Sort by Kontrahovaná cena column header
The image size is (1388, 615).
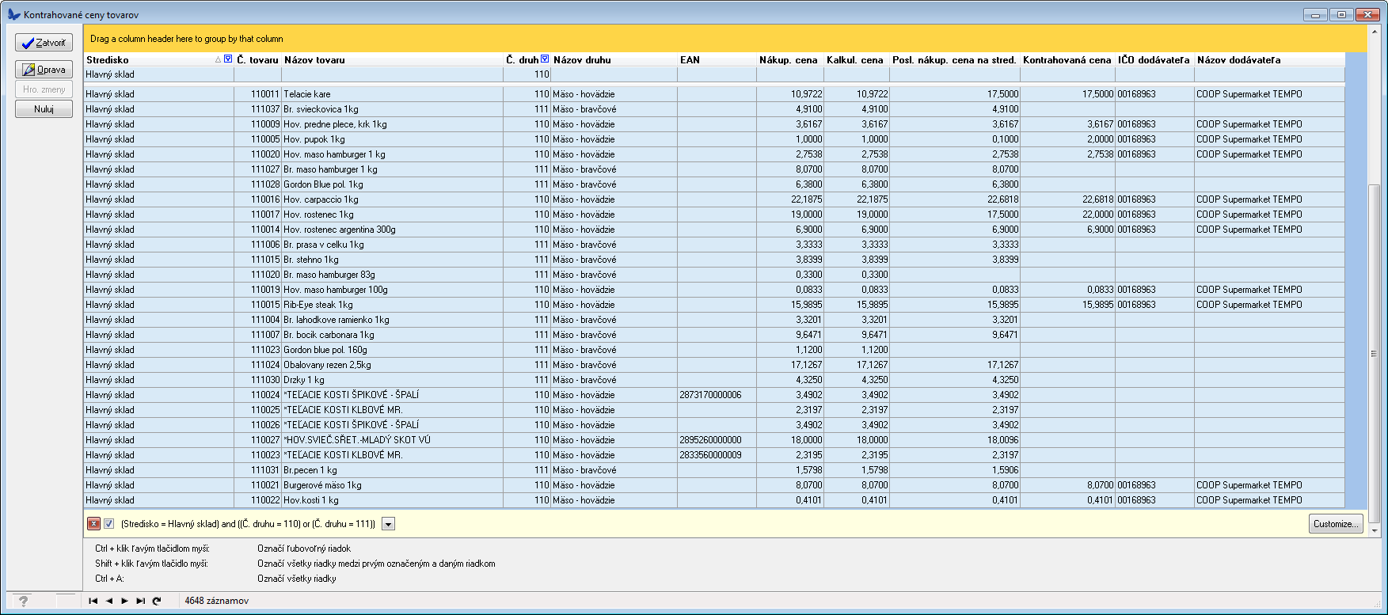1067,60
